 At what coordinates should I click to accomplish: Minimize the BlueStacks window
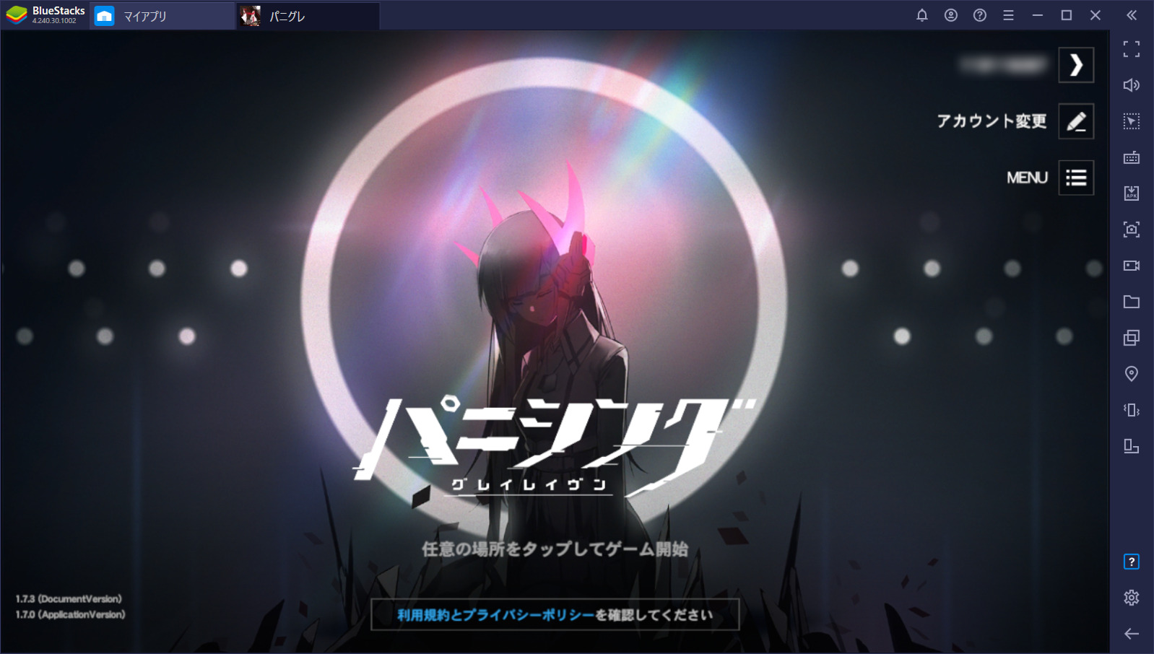1038,15
